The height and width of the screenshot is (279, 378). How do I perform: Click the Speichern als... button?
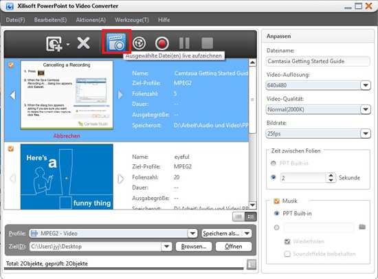click(x=221, y=234)
